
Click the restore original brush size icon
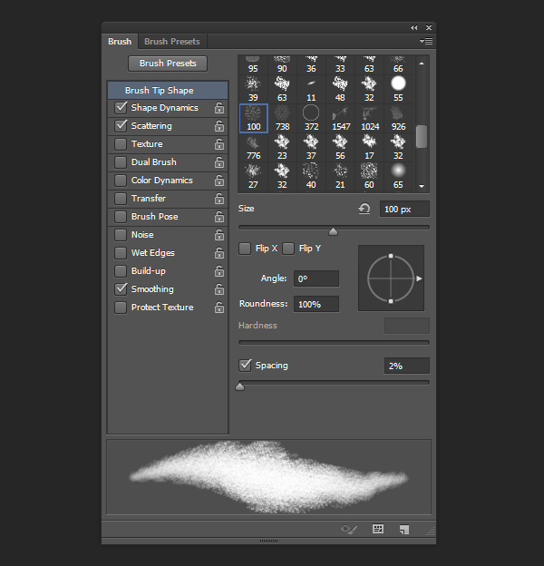pyautogui.click(x=364, y=209)
